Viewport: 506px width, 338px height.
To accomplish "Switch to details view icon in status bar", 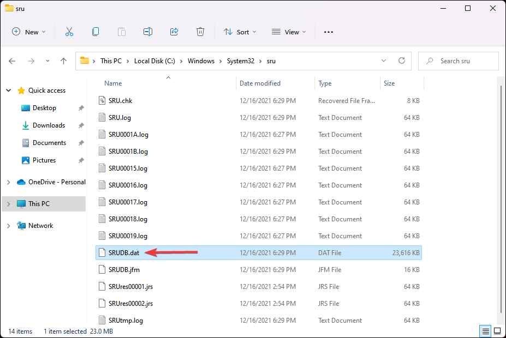I will [485, 331].
